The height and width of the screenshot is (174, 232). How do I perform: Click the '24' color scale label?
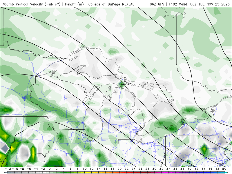click(133, 169)
